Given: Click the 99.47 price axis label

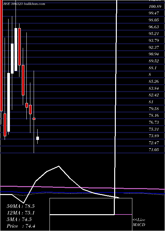Looking at the screenshot, I should coord(154,13).
